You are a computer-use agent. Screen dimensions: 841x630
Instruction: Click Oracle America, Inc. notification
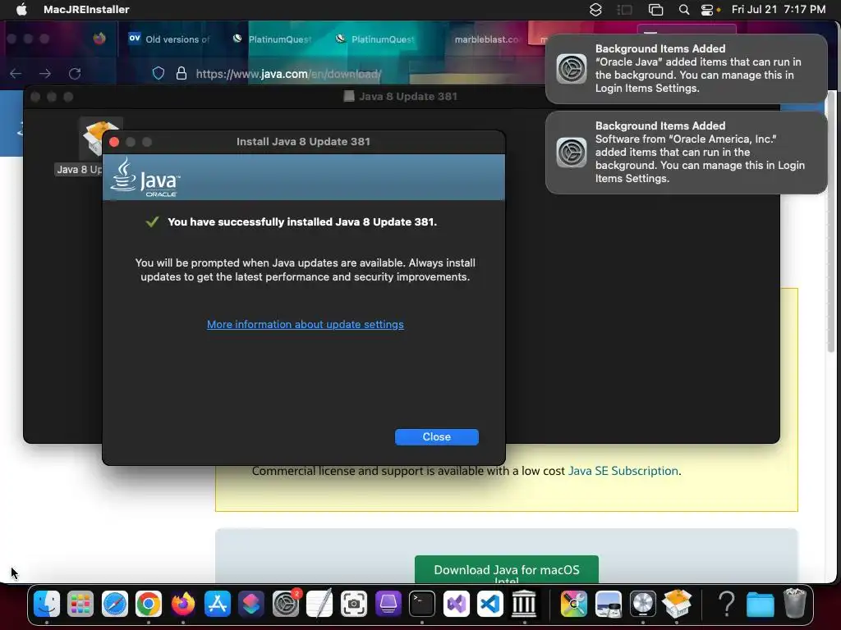tap(686, 152)
